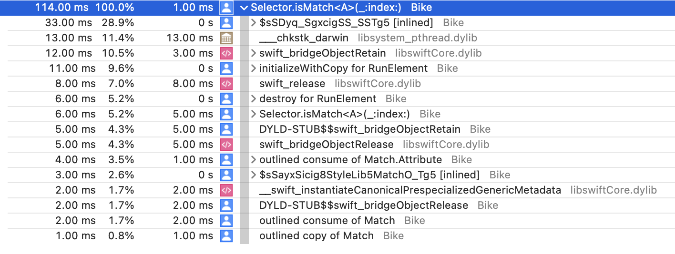The height and width of the screenshot is (254, 675).
Task: Click the icon for __swift_instantiateCanonicalPrespecializedGenericMetadata row
Action: (226, 190)
